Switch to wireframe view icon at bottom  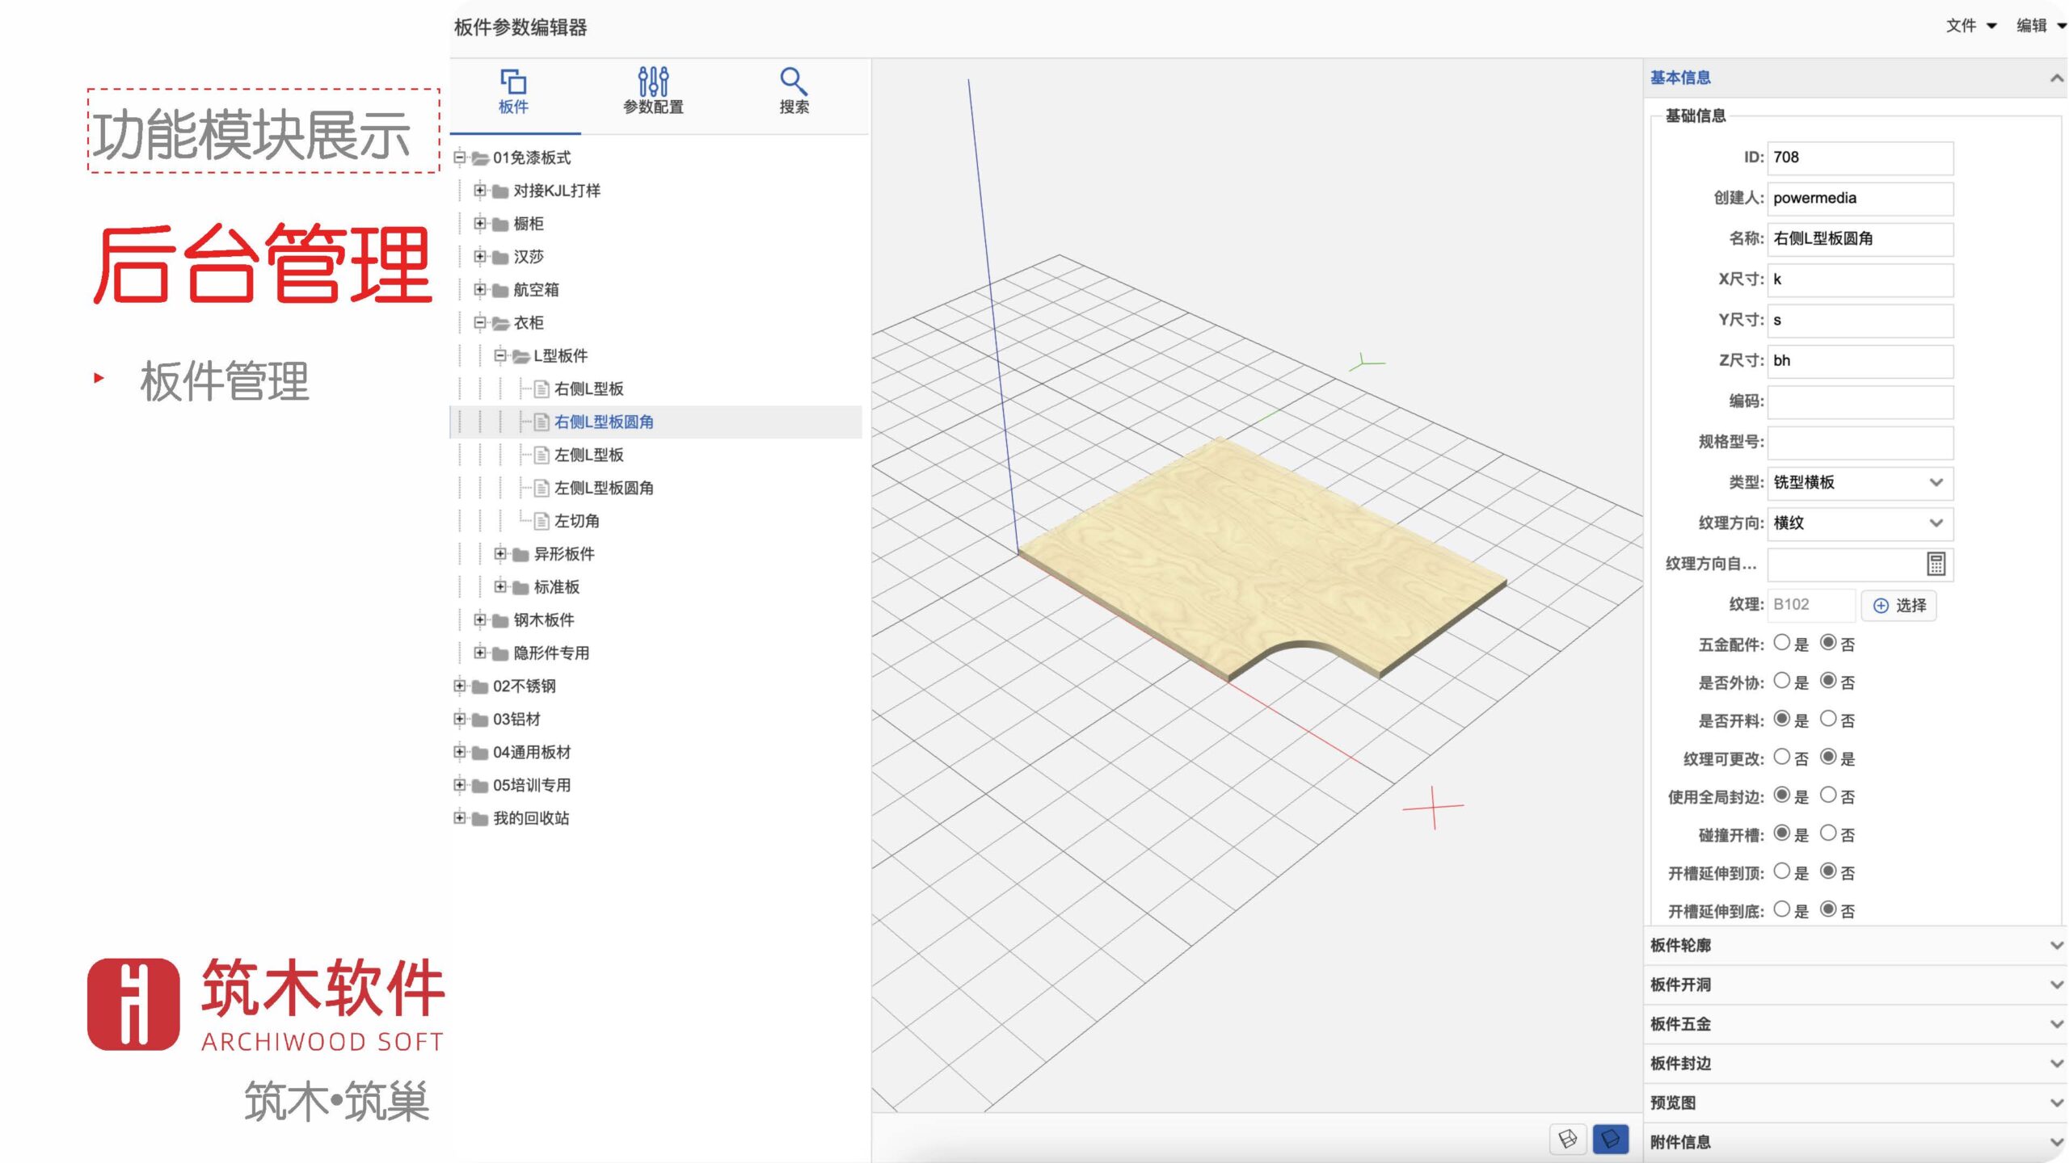tap(1568, 1139)
